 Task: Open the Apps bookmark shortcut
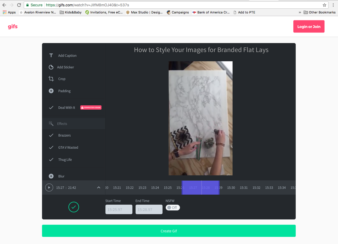(x=9, y=12)
